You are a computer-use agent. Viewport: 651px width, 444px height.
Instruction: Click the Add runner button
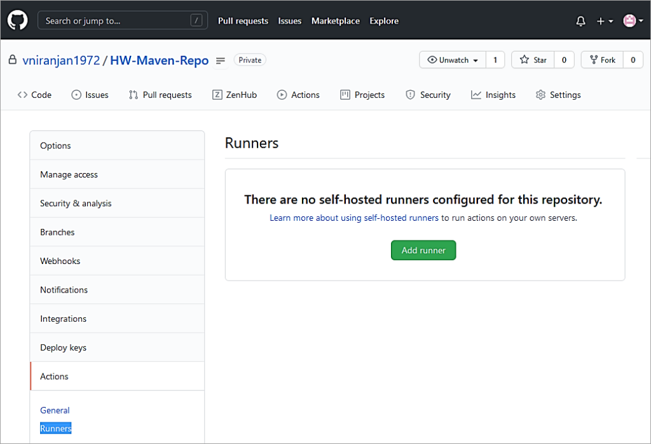[423, 250]
